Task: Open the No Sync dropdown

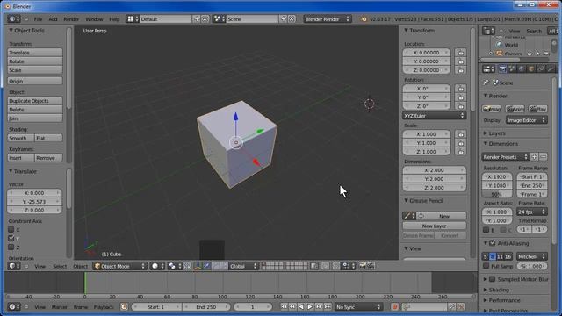Action: pos(358,307)
